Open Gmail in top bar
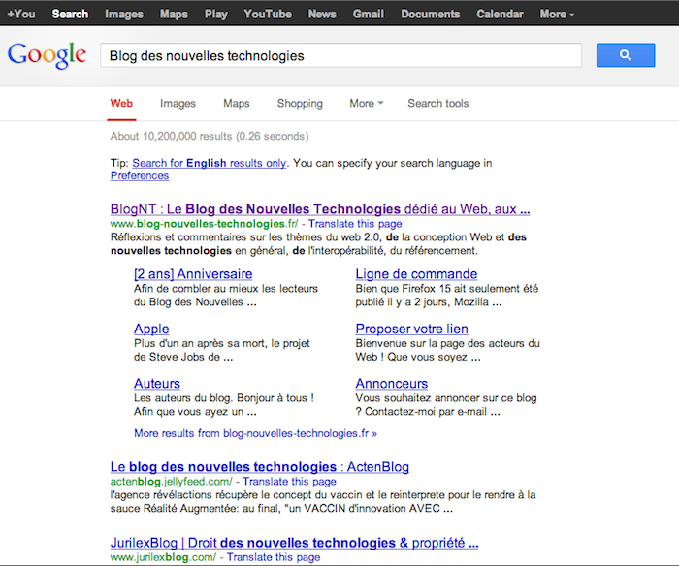 [x=368, y=14]
